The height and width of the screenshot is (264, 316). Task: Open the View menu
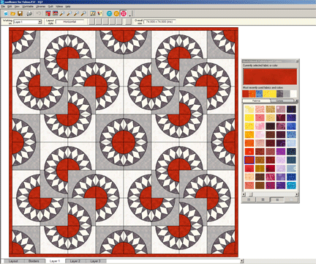[x=17, y=7]
